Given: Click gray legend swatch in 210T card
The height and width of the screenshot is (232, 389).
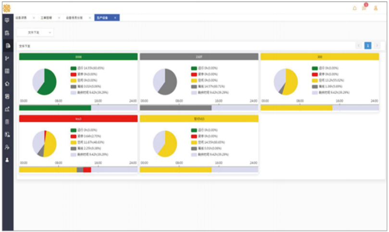Looking at the screenshot, I should [194, 87].
